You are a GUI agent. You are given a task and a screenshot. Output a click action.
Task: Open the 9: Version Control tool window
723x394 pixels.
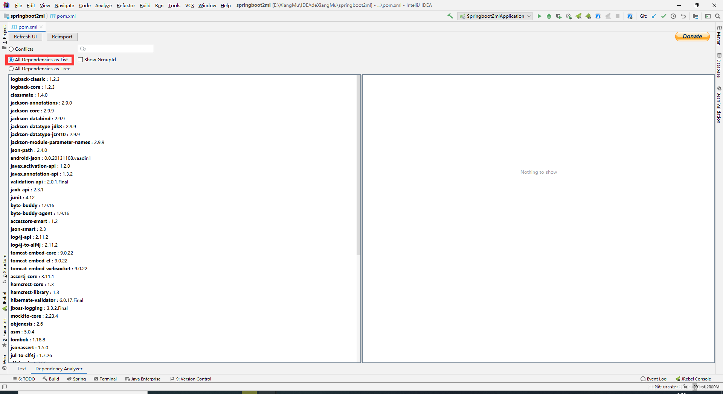pos(191,379)
